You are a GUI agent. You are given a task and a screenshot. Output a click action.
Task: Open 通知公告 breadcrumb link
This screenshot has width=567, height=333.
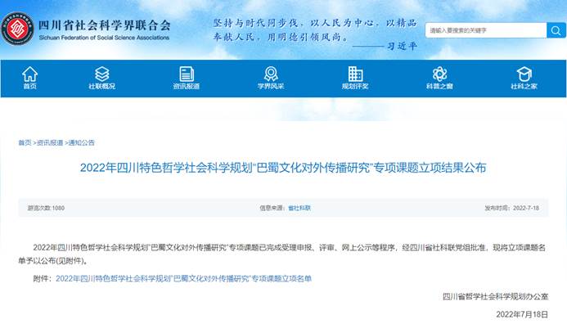82,142
